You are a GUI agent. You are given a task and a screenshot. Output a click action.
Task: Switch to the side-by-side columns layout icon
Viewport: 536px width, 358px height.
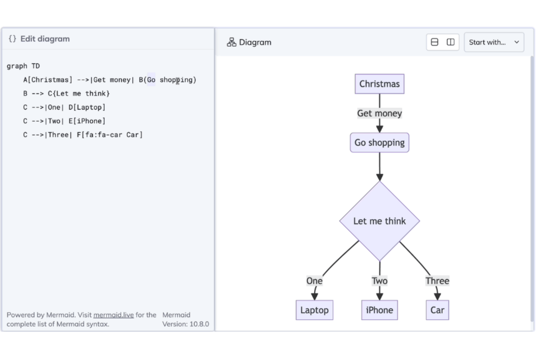tap(451, 42)
